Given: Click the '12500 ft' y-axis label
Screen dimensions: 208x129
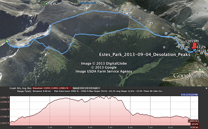Looking at the screenshot, I should tap(5, 102).
